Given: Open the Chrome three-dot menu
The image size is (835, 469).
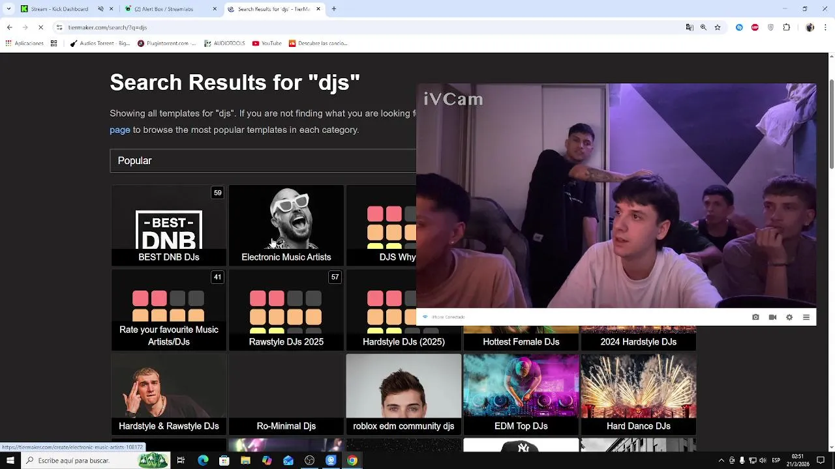Looking at the screenshot, I should (825, 27).
